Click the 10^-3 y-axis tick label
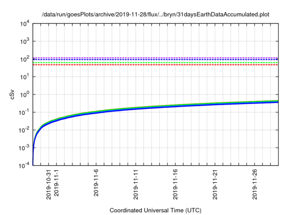 [24, 148]
